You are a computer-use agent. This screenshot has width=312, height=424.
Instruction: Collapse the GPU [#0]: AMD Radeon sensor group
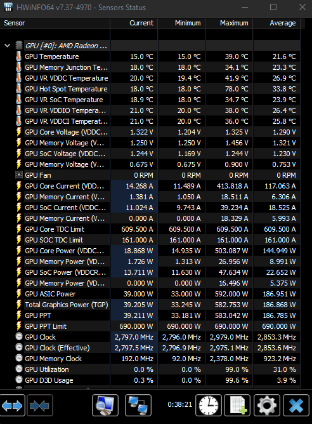(8, 46)
